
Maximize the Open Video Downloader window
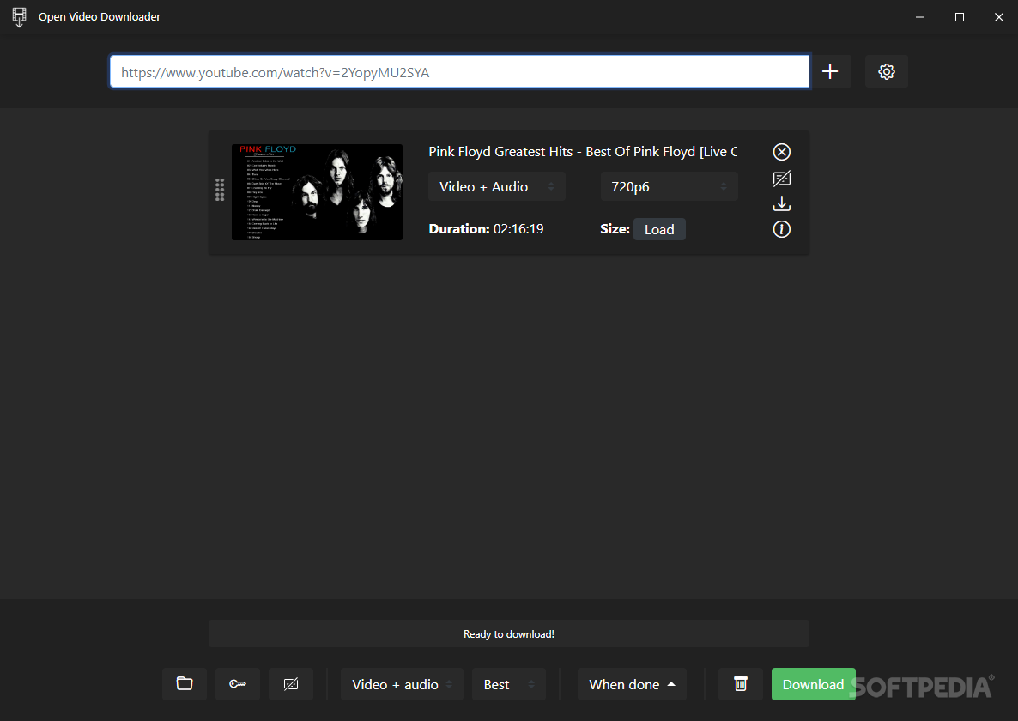[960, 17]
